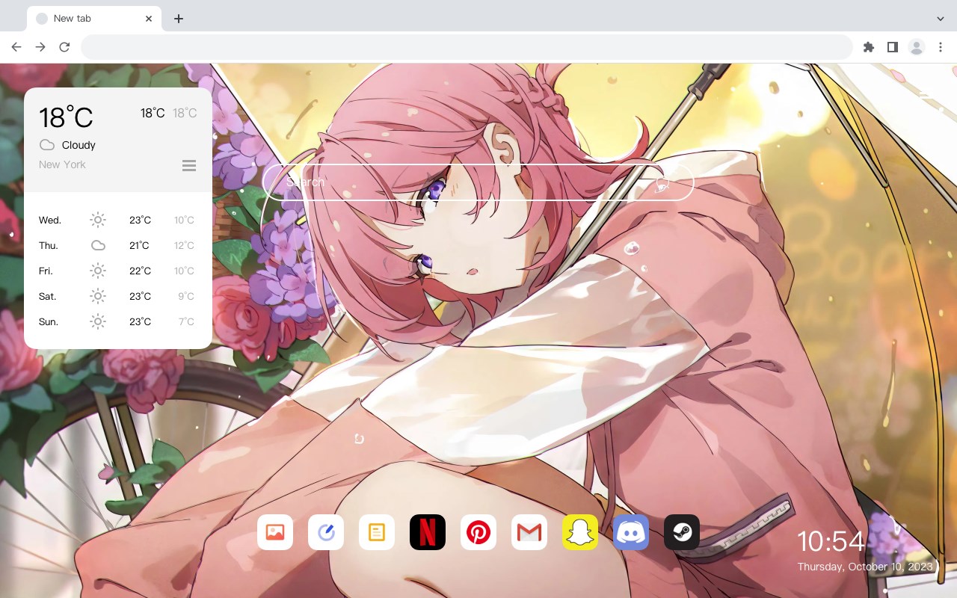Click the cloudy weather icon
Screen dimensions: 957x598
[x=47, y=145]
